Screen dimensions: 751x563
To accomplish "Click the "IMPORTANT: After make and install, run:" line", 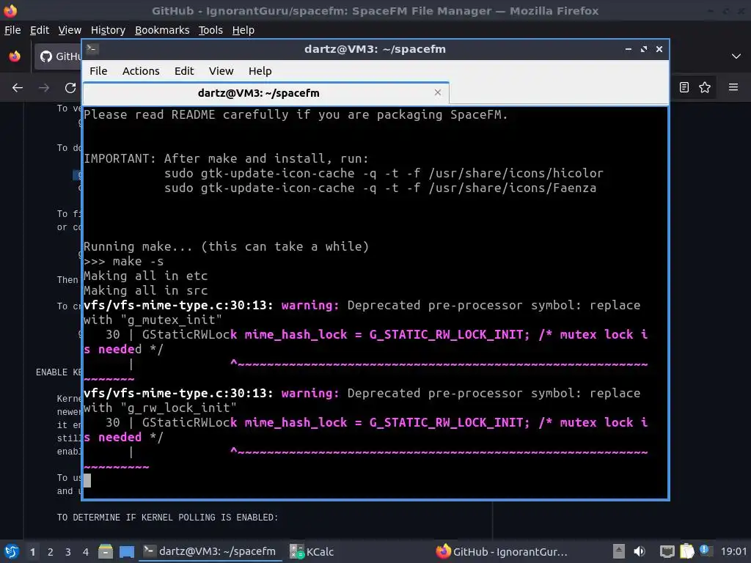I will tap(226, 159).
